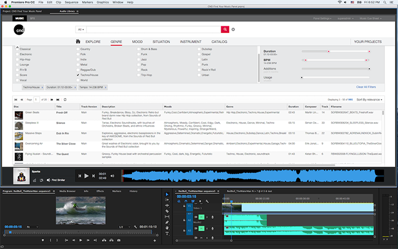The image size is (398, 249).
Task: Uncheck the Techno/House genre checkbox
Action: coord(78,75)
